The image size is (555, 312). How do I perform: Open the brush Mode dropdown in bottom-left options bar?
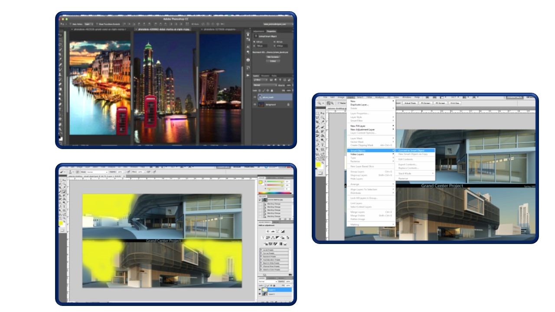[x=97, y=172]
